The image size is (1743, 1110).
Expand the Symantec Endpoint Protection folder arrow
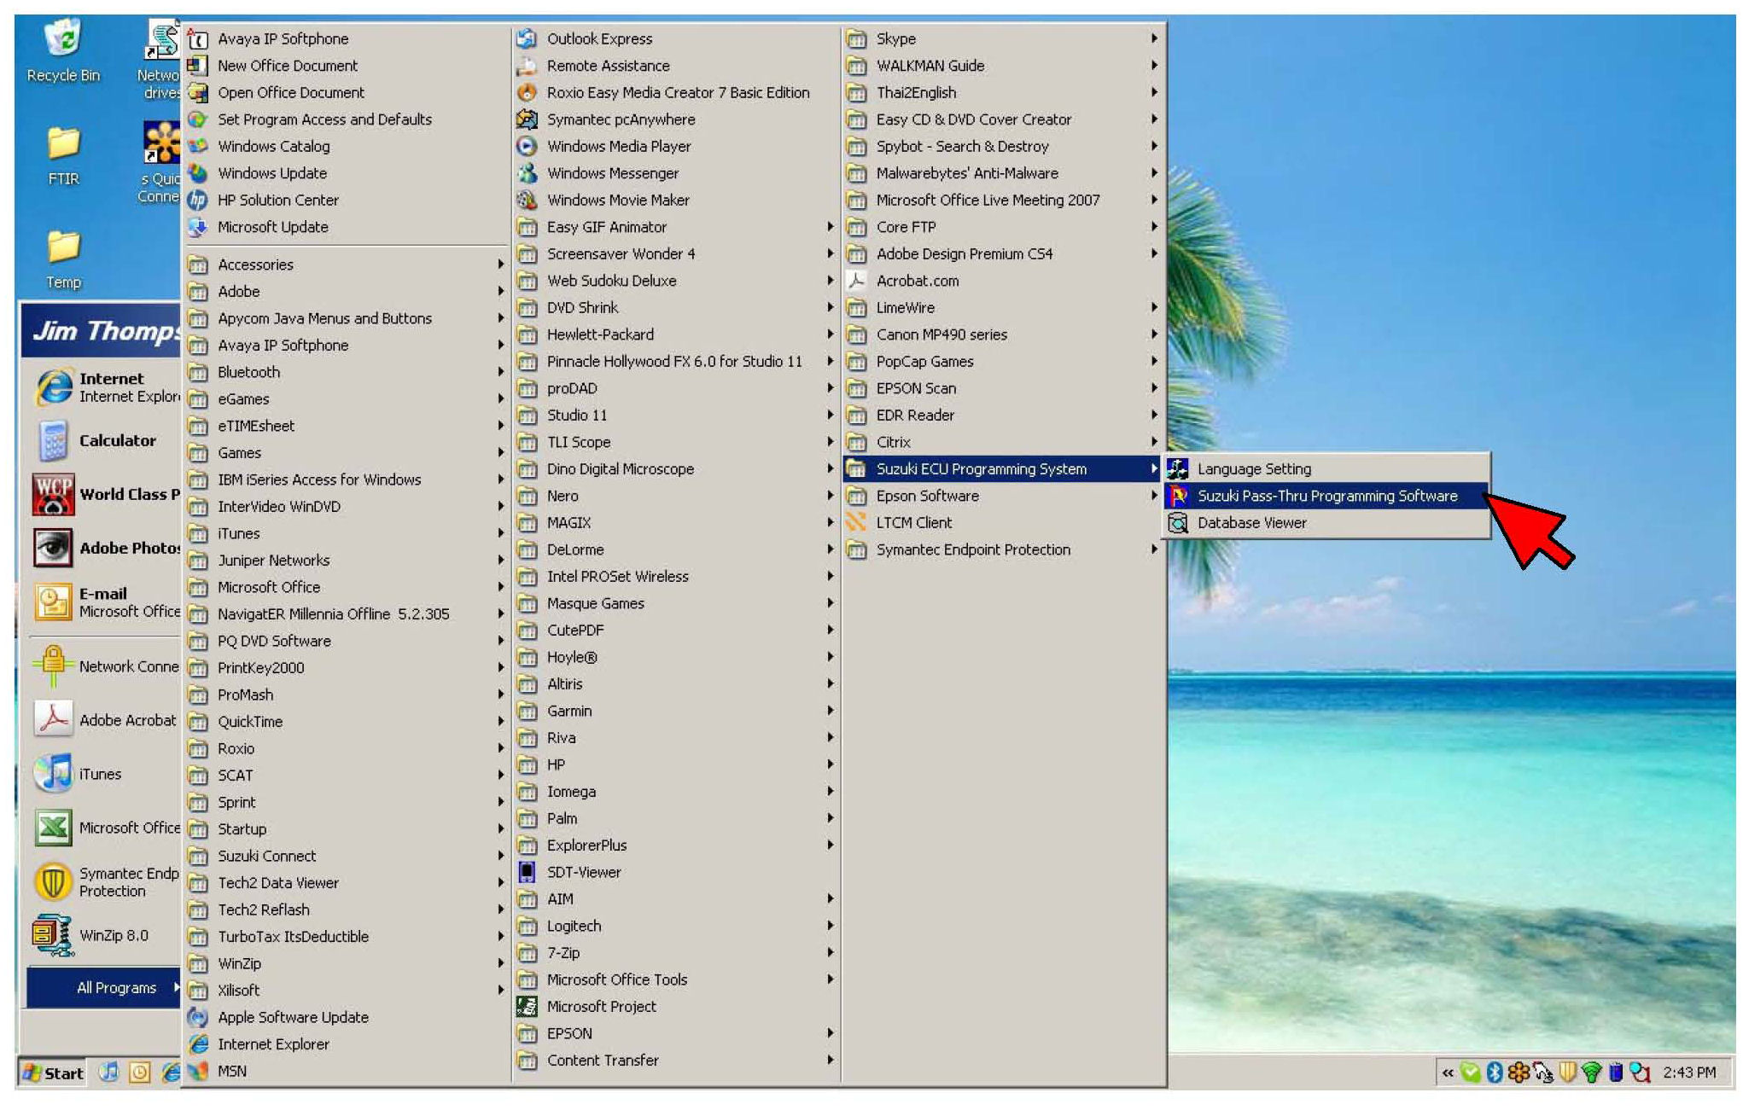click(x=1153, y=549)
